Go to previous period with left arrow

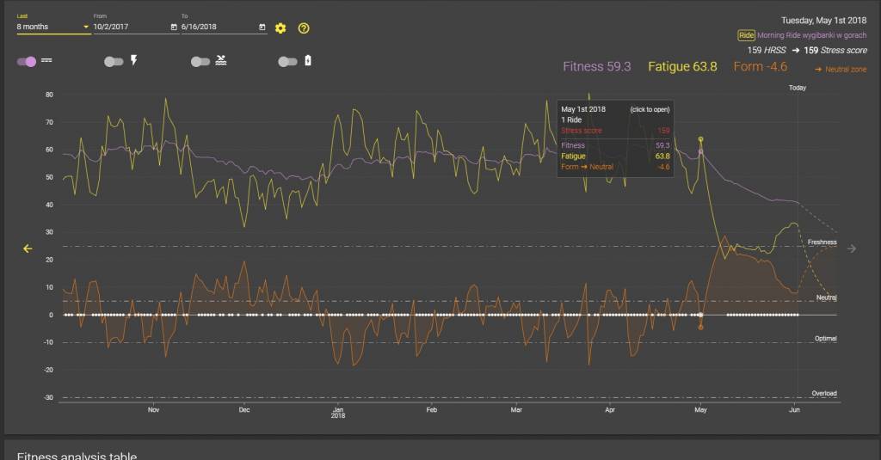tap(28, 248)
